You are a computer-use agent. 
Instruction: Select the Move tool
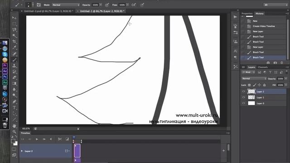pos(14,18)
